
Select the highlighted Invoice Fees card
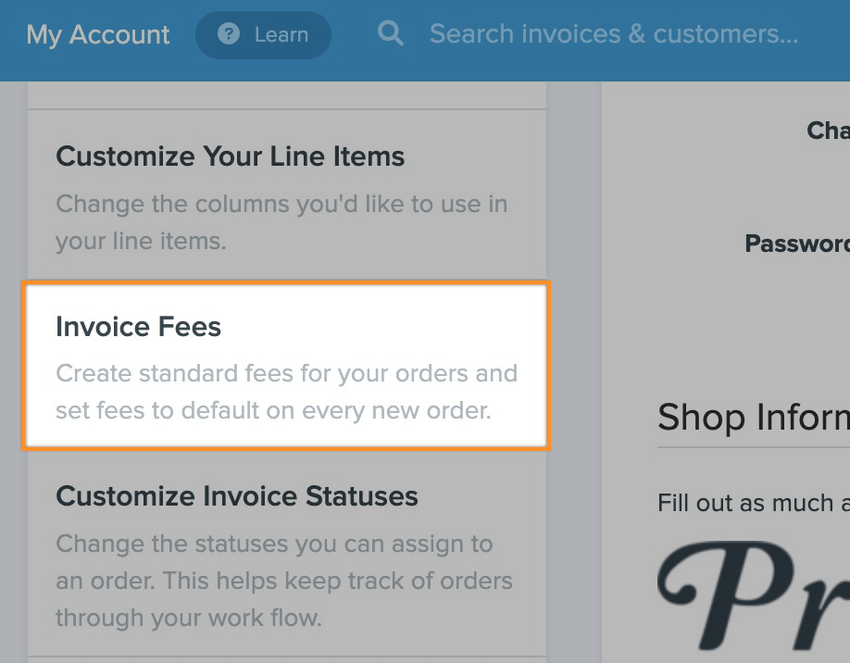pos(286,366)
